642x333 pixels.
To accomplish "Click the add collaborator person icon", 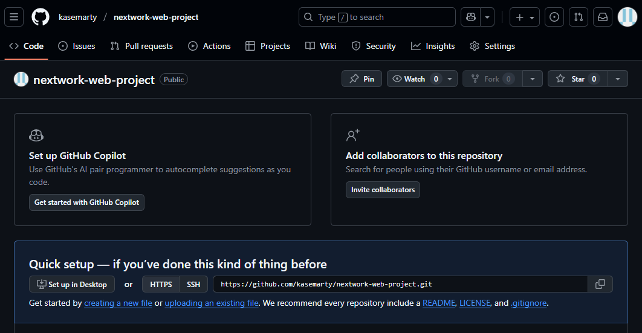I will (x=353, y=135).
